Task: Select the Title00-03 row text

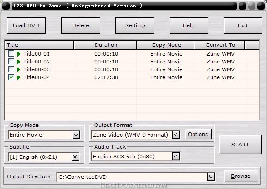Action: (36, 69)
